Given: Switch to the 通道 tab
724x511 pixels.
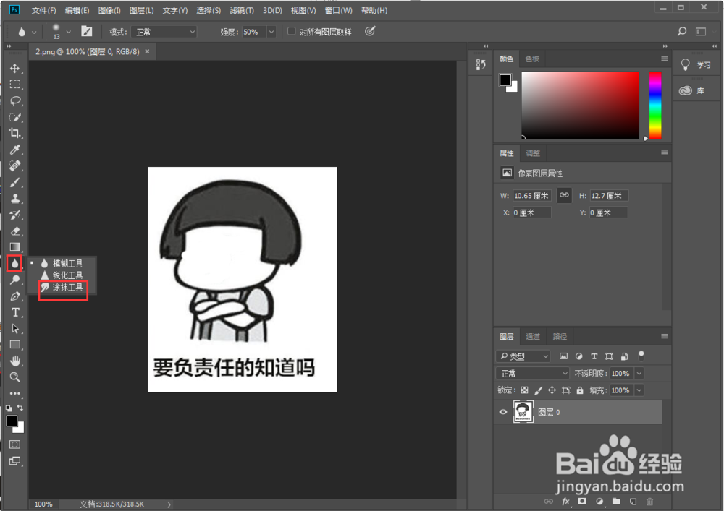Looking at the screenshot, I should click(533, 336).
